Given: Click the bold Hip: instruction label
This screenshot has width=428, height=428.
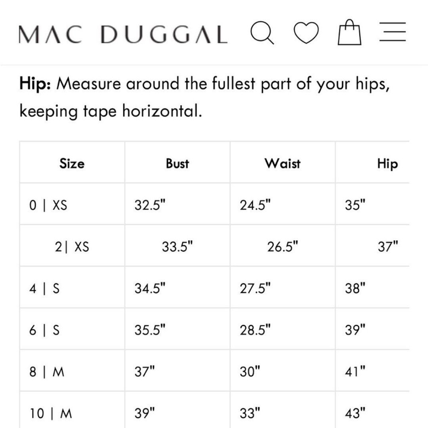Looking at the screenshot, I should coord(35,84).
